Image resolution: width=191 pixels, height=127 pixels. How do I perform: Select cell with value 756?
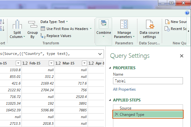click(x=71, y=90)
